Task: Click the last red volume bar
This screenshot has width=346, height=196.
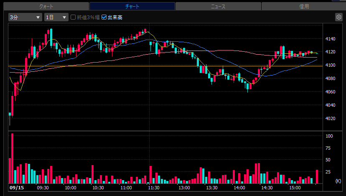Action: (317, 177)
